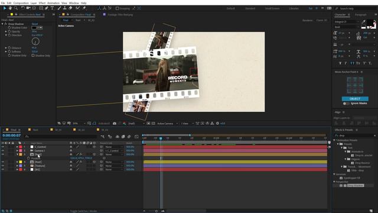The image size is (378, 213).
Task: Hide the Texture layer eye
Action: 2,166
